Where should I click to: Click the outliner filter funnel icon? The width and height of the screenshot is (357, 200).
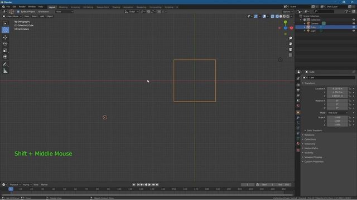pos(347,11)
